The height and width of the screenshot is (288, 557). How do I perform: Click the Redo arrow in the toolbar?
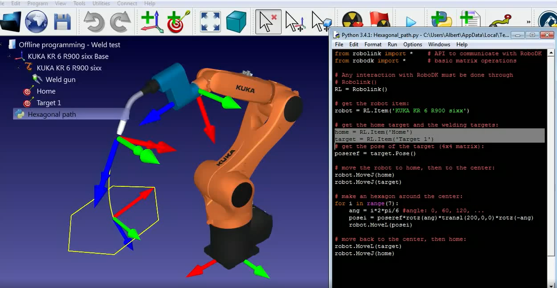[120, 22]
